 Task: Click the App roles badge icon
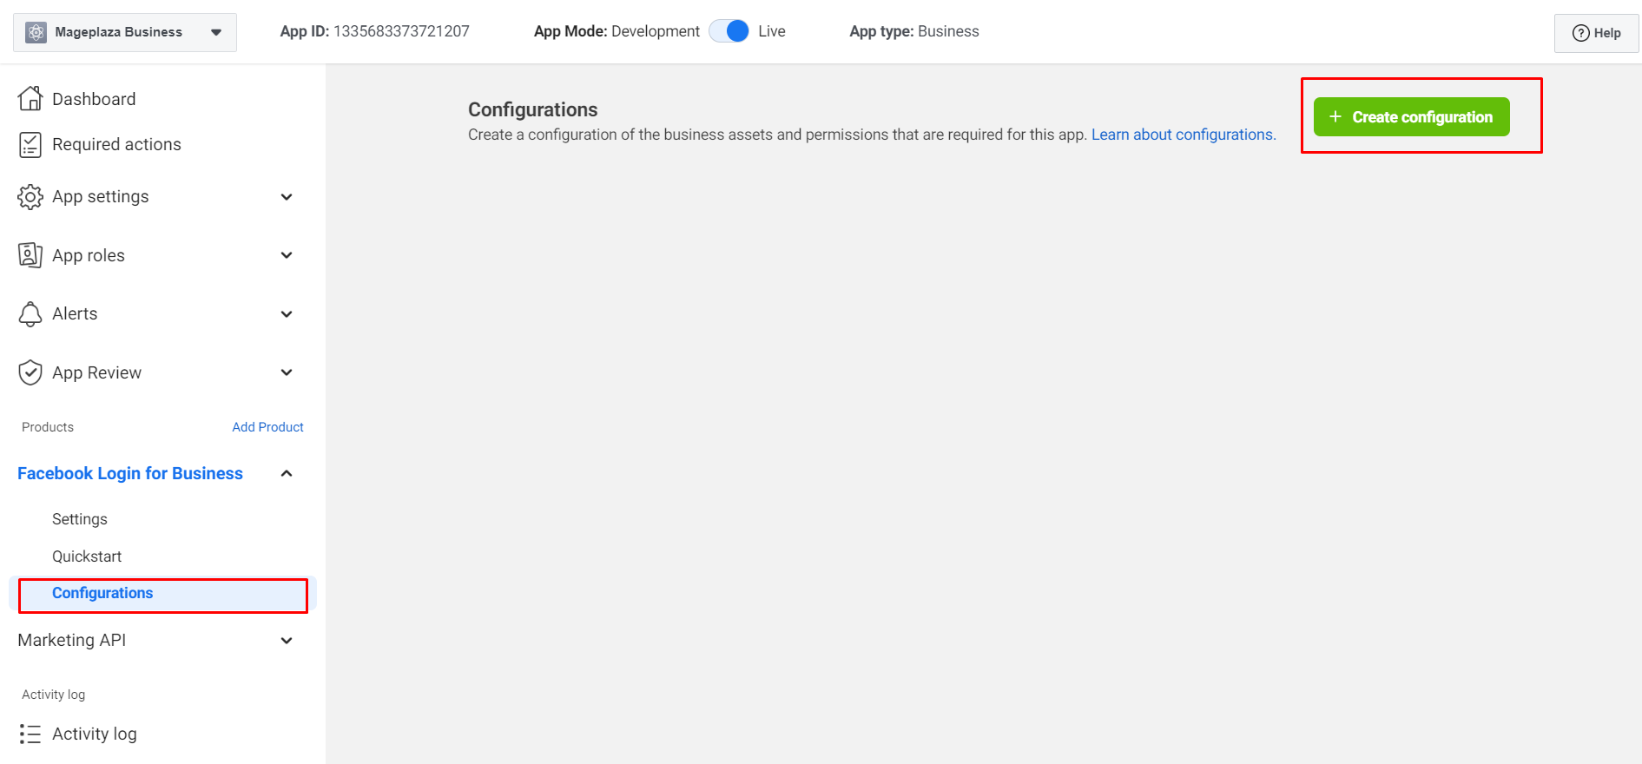tap(30, 255)
